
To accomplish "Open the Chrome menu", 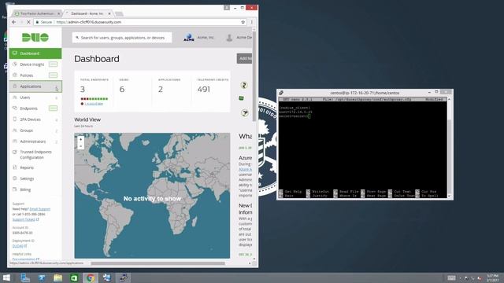I will coord(252,22).
